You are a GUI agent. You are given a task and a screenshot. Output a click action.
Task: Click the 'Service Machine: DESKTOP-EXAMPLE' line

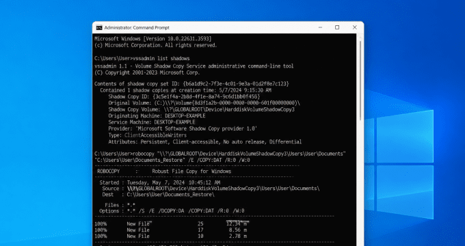152,122
